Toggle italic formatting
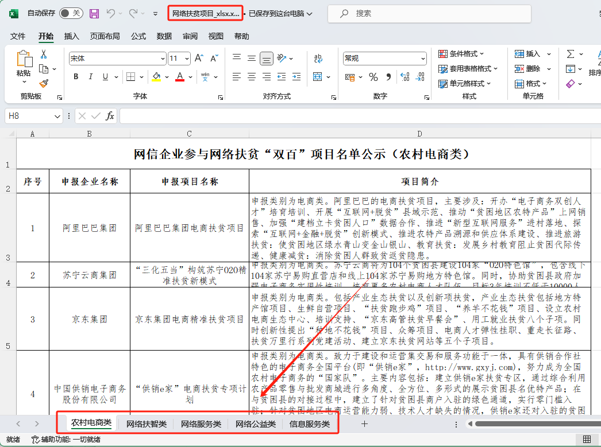 tap(91, 76)
